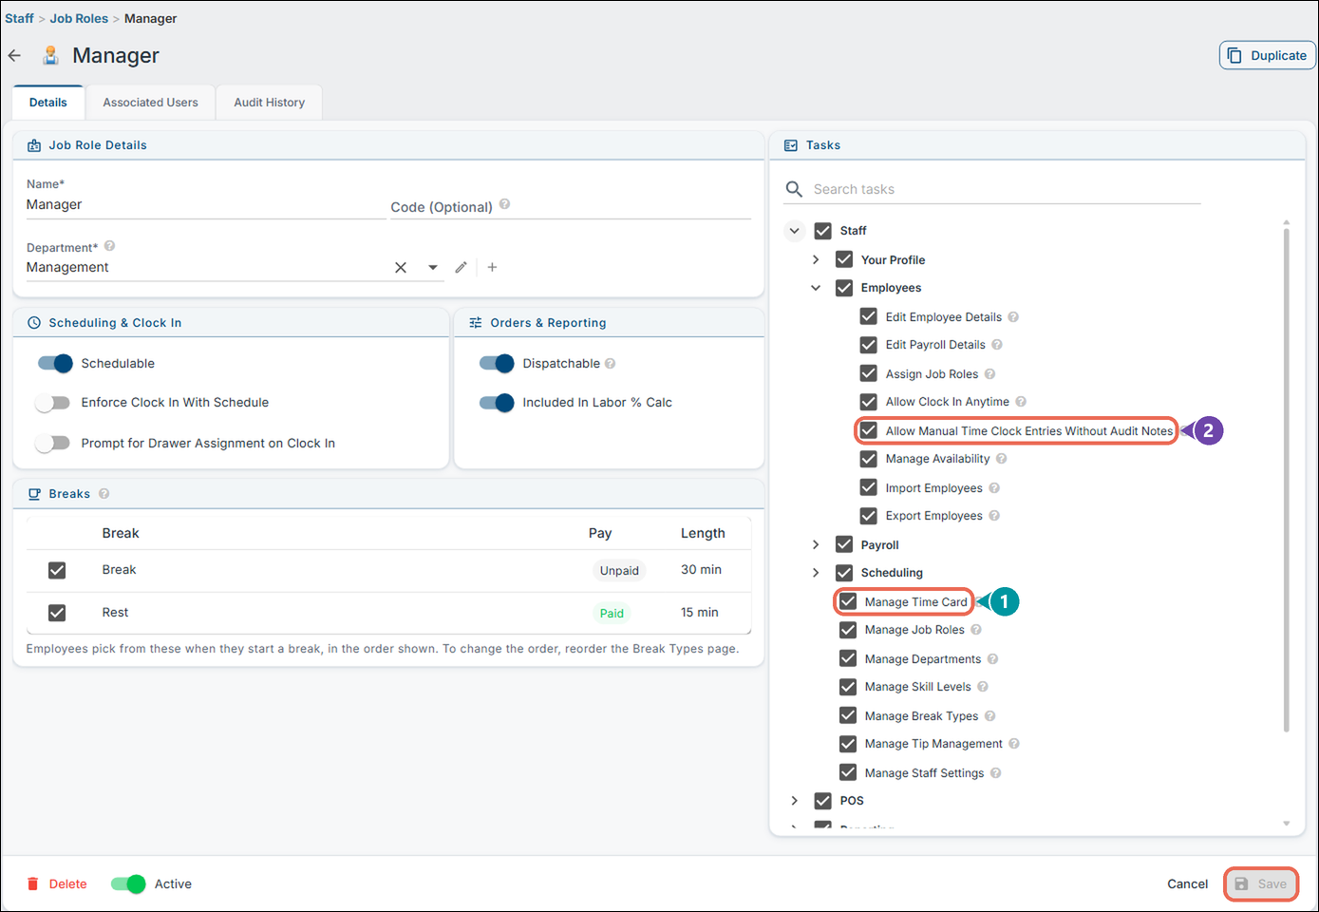Click help icon for Assign Job Roles
This screenshot has width=1319, height=912.
[989, 374]
